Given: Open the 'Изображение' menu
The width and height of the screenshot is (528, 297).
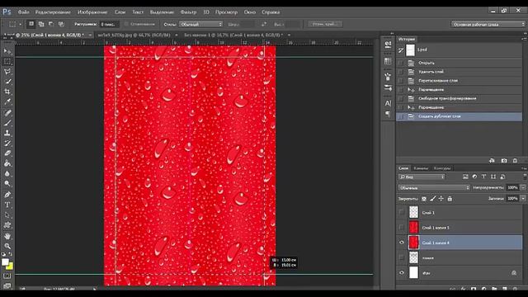Looking at the screenshot, I should point(92,12).
